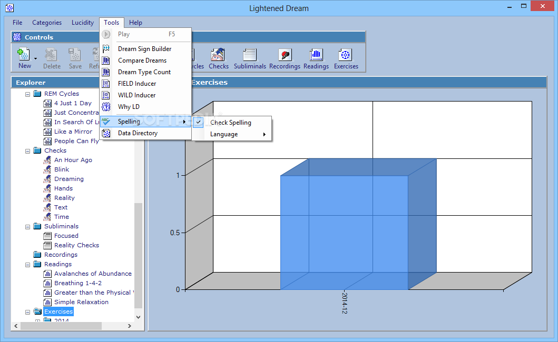Select Spelling in the Tools menu
Screen dimensions: 558x342
(x=146, y=122)
